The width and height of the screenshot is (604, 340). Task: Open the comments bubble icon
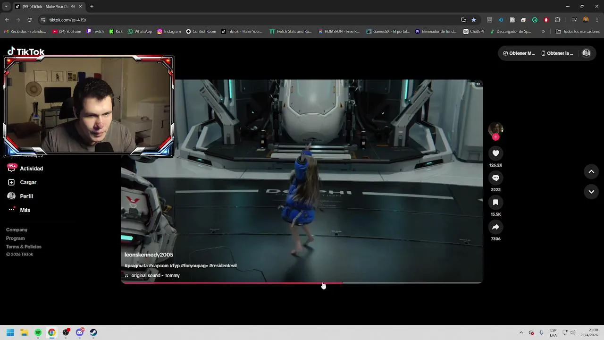(495, 178)
